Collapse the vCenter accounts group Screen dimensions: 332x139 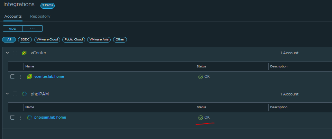(7, 53)
